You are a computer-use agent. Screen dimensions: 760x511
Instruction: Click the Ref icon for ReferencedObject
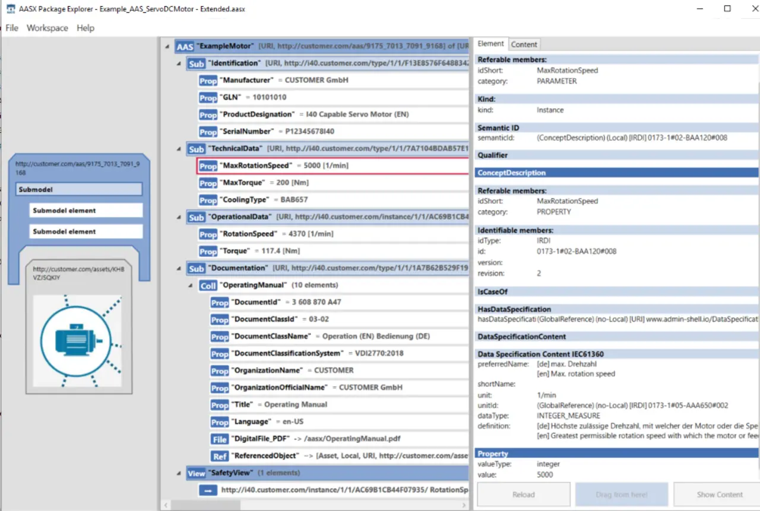click(220, 456)
